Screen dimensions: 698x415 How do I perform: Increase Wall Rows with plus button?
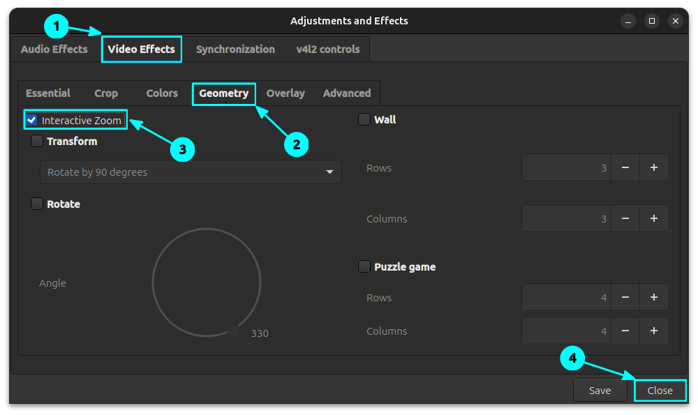click(x=654, y=167)
